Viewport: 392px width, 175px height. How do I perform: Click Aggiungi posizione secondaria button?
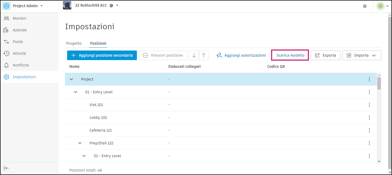[x=102, y=55]
